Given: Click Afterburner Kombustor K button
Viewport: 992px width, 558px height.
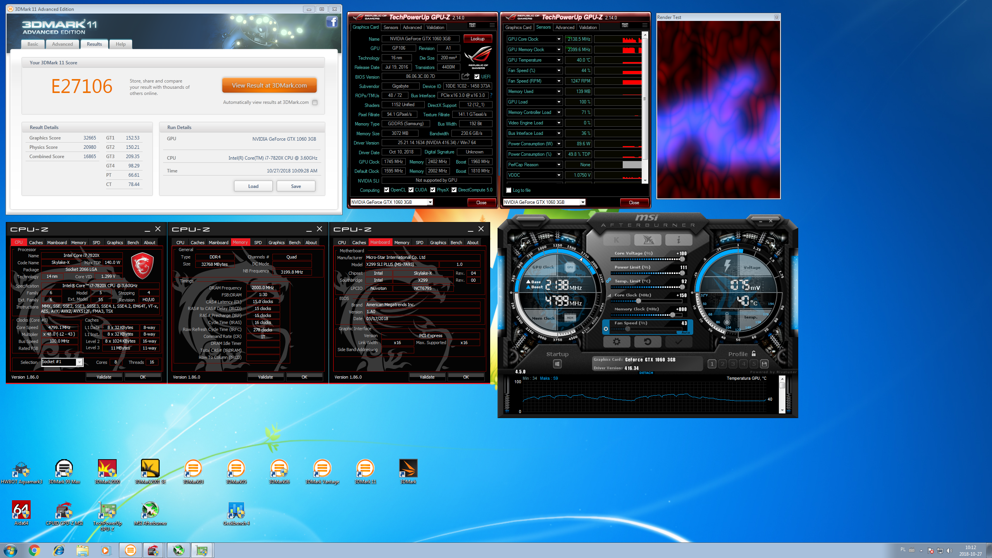Looking at the screenshot, I should click(x=617, y=240).
